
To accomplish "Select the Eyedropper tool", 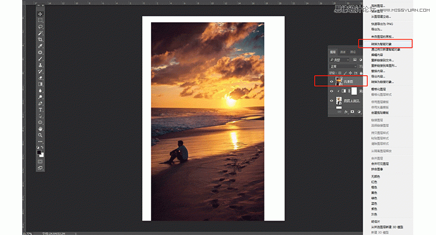I will (x=40, y=45).
